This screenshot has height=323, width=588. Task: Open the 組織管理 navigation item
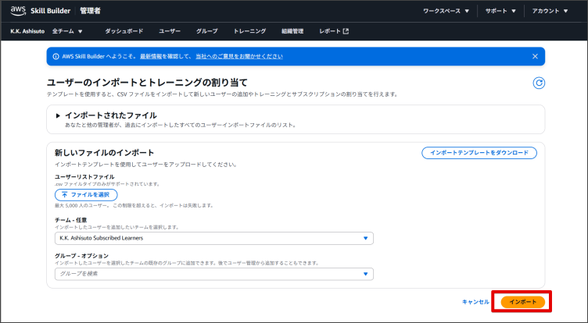click(x=292, y=31)
